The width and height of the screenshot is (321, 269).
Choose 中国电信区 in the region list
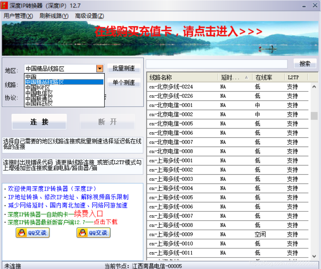[64, 93]
